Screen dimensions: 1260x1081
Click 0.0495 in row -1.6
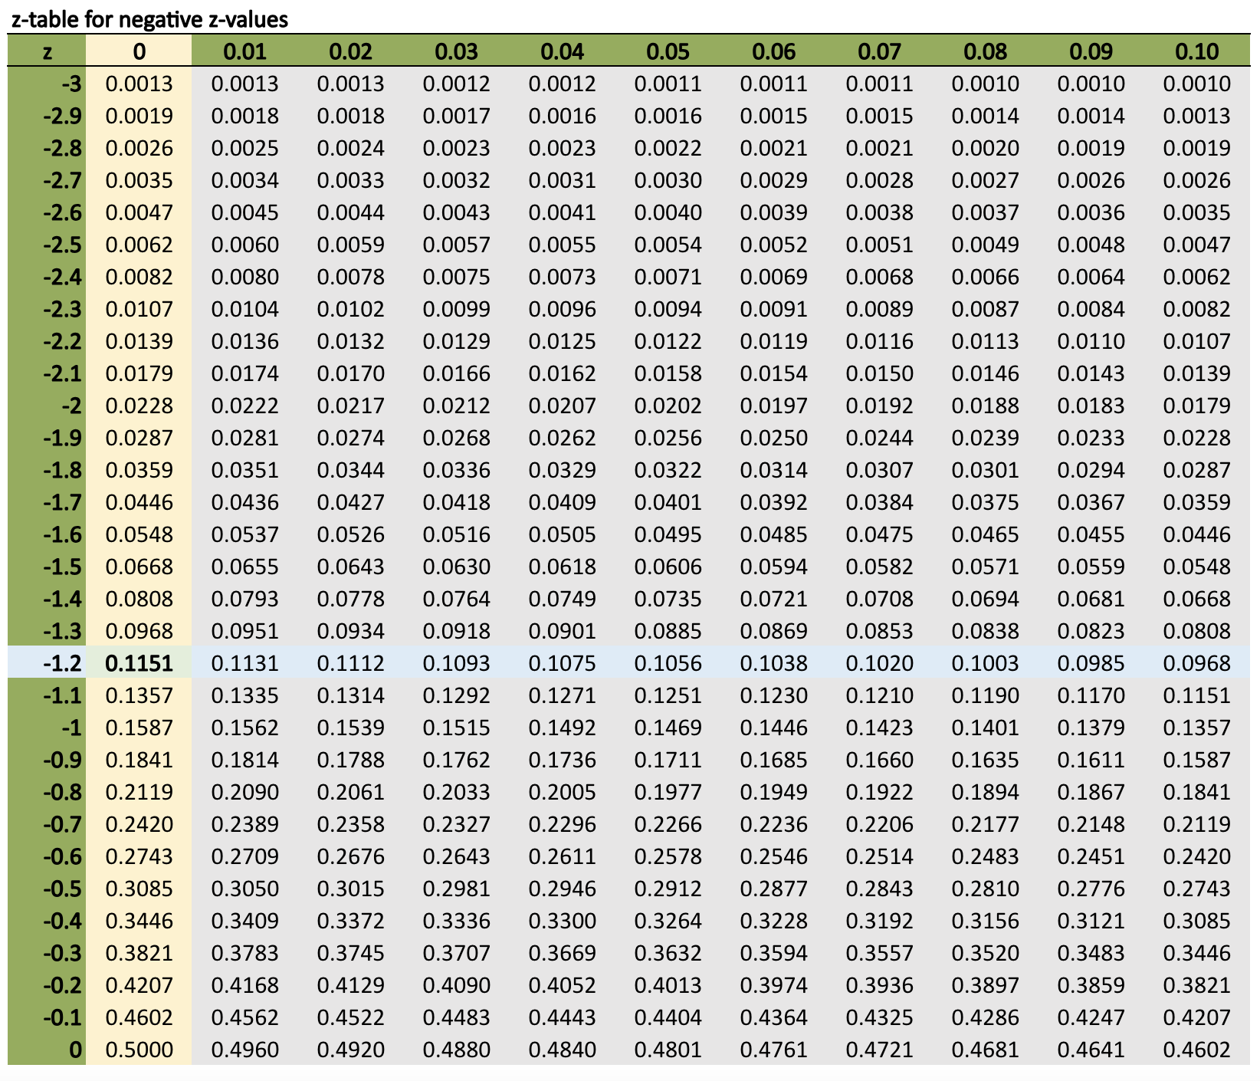(x=668, y=534)
